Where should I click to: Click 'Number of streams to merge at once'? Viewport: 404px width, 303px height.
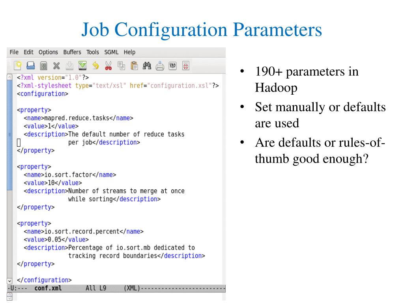click(126, 191)
